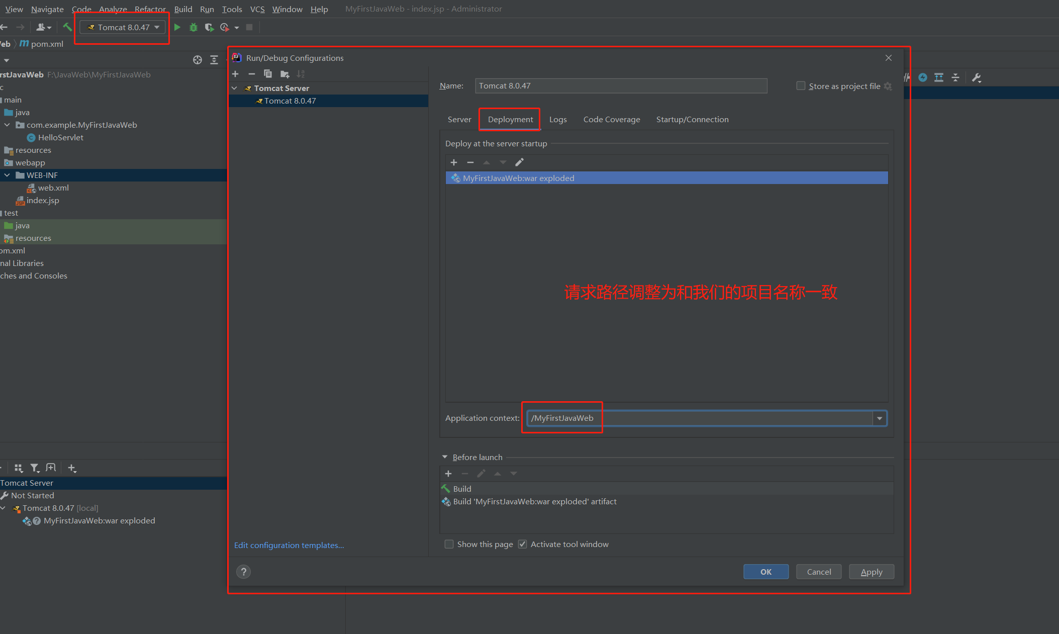Image resolution: width=1059 pixels, height=634 pixels.
Task: Select webapp folder in project tree
Action: click(30, 162)
